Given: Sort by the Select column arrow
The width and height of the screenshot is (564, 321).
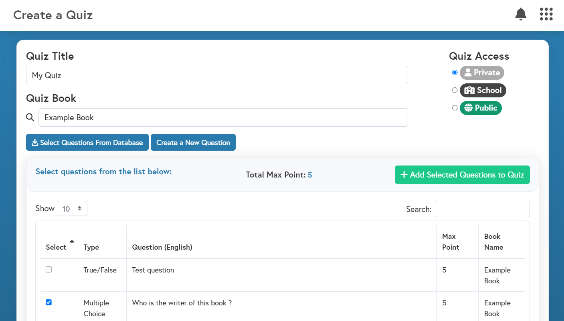Looking at the screenshot, I should click(x=72, y=242).
